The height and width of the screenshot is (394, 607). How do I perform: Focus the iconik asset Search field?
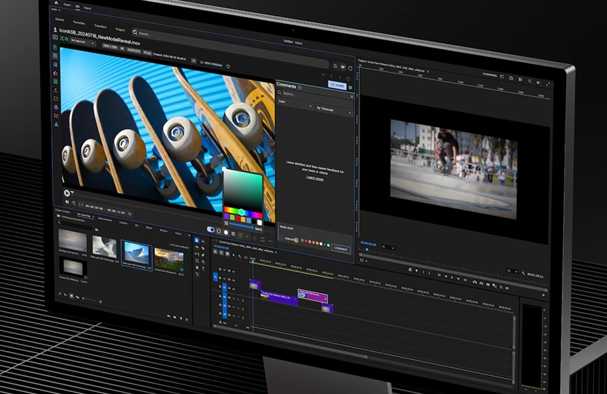coord(230,48)
